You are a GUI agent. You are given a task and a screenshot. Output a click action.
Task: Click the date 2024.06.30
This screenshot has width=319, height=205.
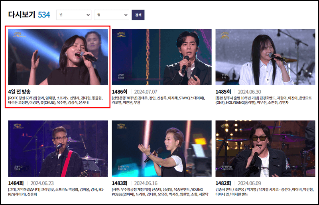pyautogui.click(x=250, y=92)
